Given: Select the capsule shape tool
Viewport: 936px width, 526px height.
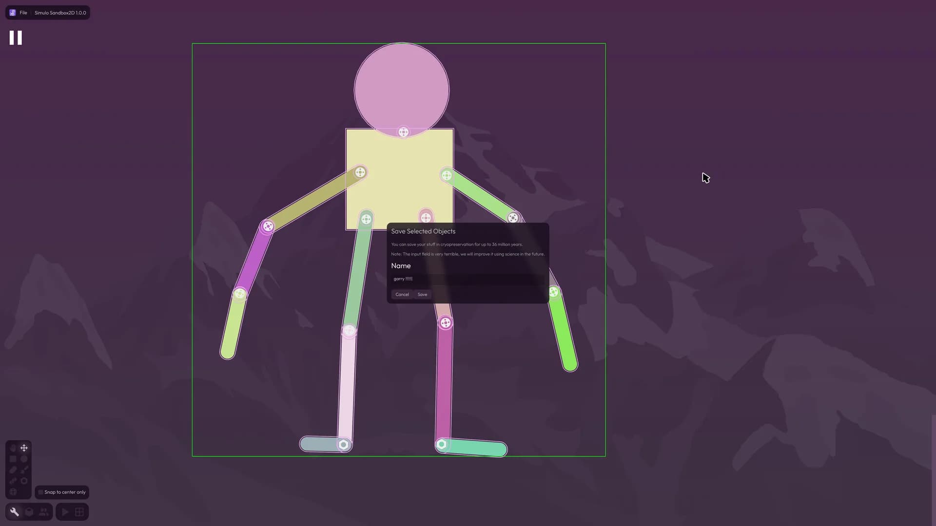Looking at the screenshot, I should pos(13,470).
